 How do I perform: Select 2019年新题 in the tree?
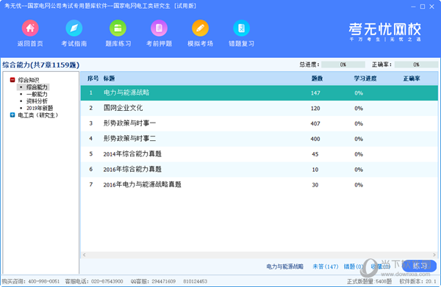(x=40, y=108)
